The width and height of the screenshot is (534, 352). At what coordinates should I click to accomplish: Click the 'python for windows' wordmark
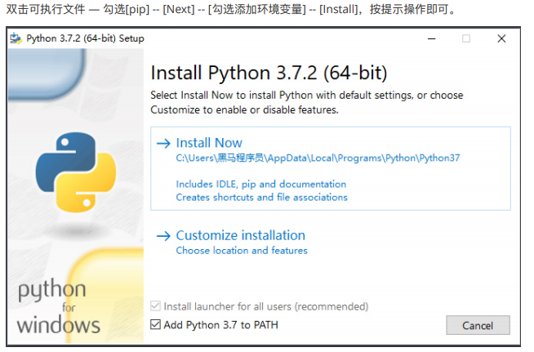(58, 307)
